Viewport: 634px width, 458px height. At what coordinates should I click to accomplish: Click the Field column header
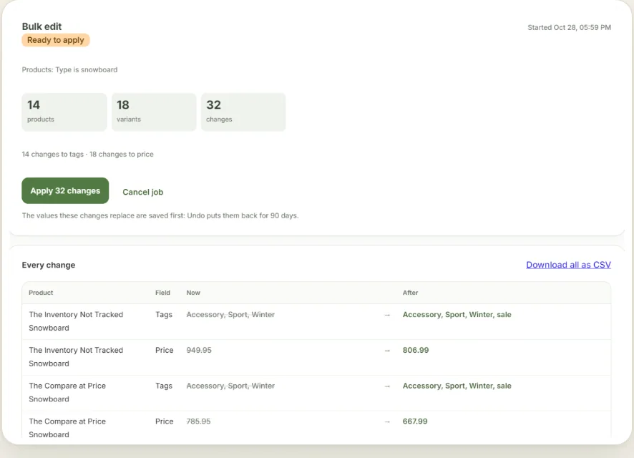tap(162, 293)
